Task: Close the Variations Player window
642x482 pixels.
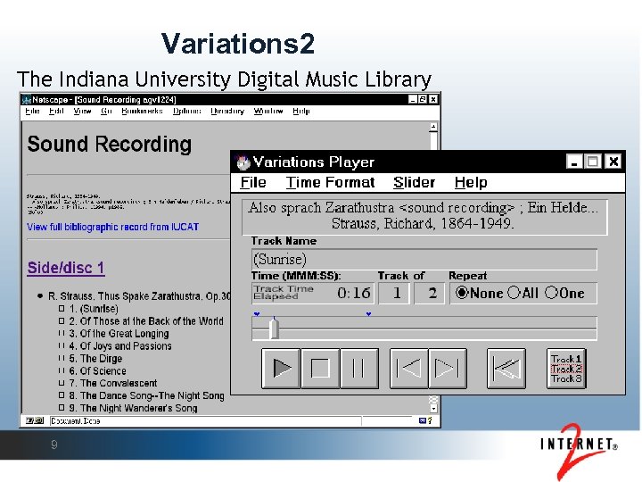Action: pos(613,162)
